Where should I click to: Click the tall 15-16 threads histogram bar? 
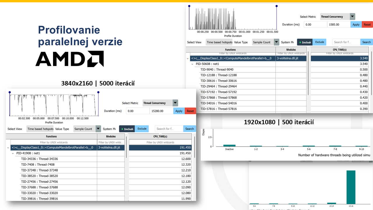351,187
